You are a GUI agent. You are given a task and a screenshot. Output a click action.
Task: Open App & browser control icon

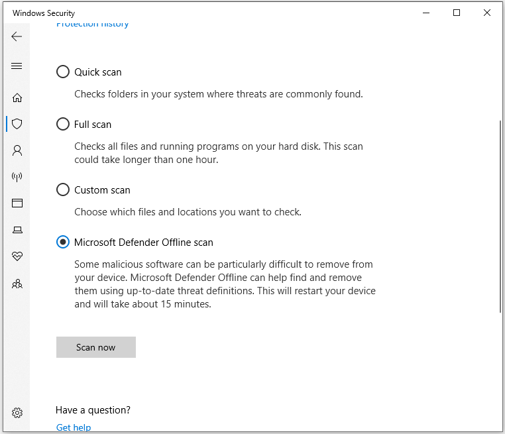point(17,203)
